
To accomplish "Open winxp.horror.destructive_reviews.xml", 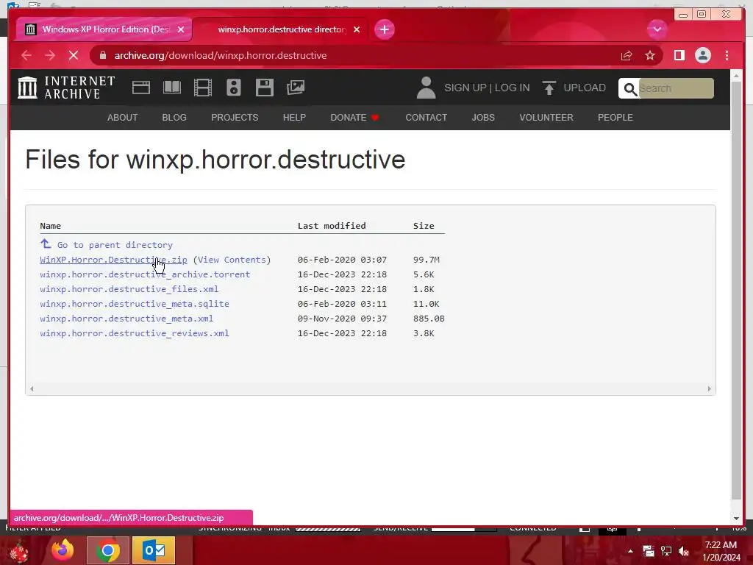I will [135, 333].
